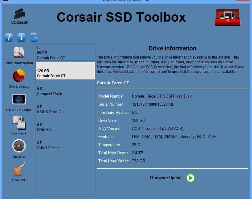Select the C:\ 90 GB Corsair Force GT drive
The height and width of the screenshot is (199, 252).
pos(65,53)
